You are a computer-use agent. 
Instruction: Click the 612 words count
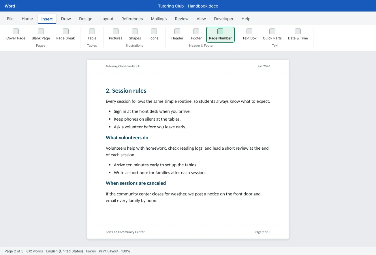tap(35, 251)
